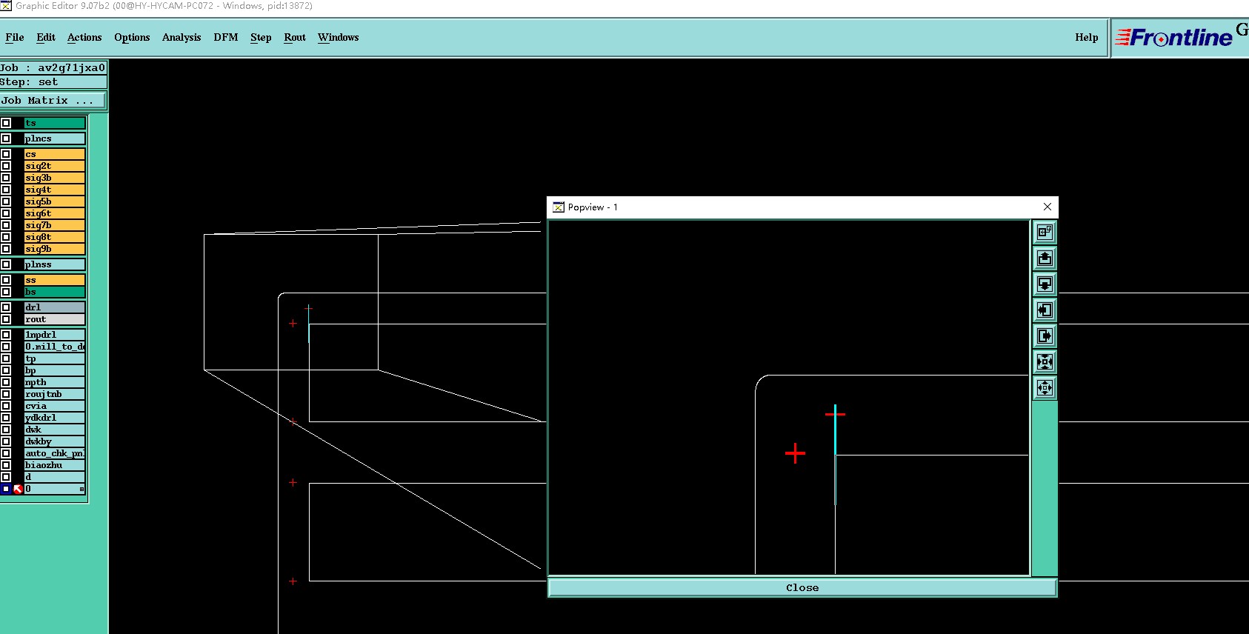Toggle display checkbox for layer sig5b
The width and height of the screenshot is (1249, 634).
pyautogui.click(x=6, y=201)
